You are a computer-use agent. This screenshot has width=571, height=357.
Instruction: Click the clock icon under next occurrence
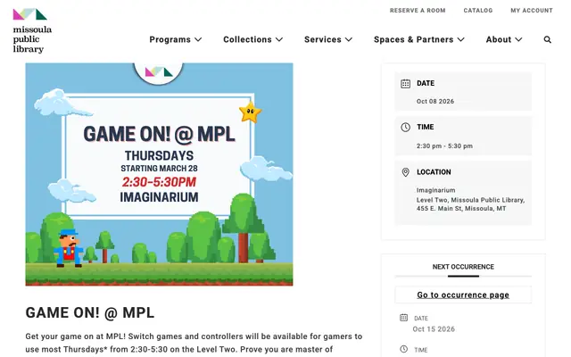(x=403, y=349)
